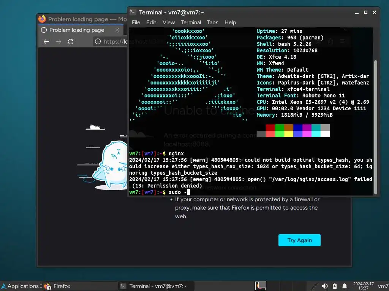Open the Terminal menu in the menu bar

pyautogui.click(x=191, y=22)
